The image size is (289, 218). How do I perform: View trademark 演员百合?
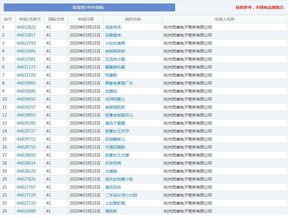(113, 187)
